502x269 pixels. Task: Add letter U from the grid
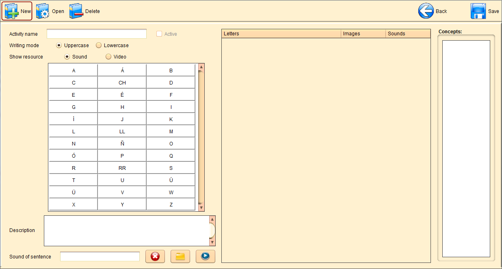tap(122, 180)
